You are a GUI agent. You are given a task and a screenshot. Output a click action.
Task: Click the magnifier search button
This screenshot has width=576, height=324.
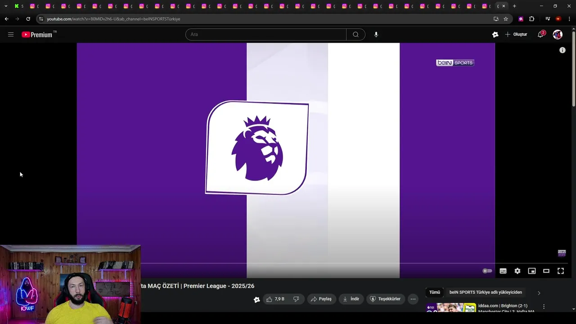point(355,34)
